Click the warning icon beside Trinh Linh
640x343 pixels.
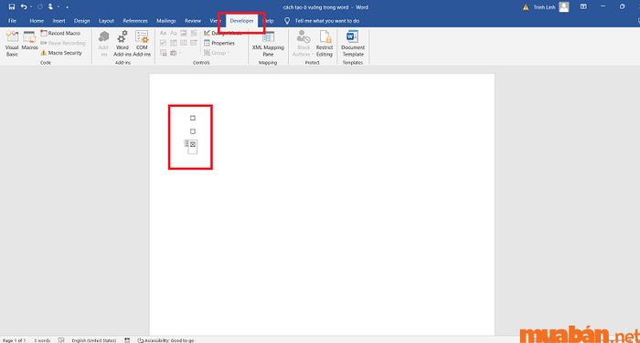pos(526,7)
